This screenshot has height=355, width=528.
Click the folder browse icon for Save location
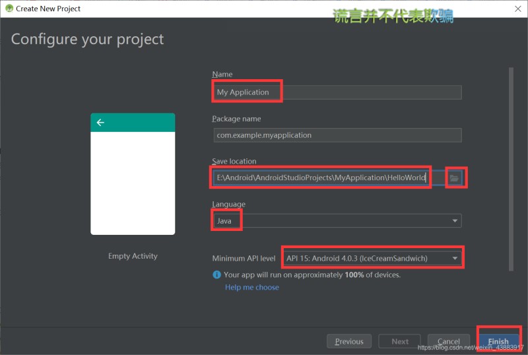454,178
